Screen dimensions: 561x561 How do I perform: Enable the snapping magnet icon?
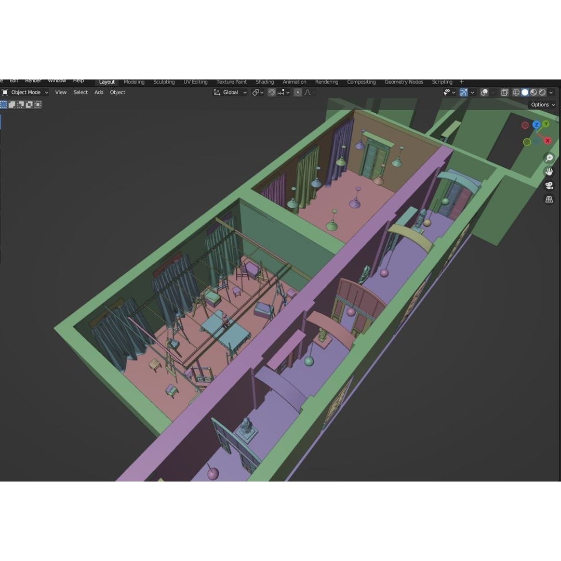[x=272, y=92]
